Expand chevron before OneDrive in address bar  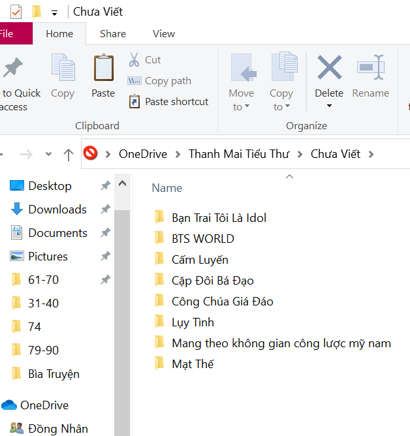[108, 154]
